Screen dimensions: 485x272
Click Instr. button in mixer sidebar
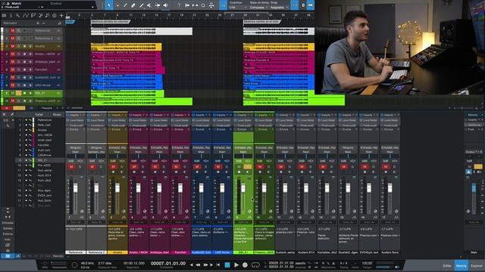click(x=8, y=240)
